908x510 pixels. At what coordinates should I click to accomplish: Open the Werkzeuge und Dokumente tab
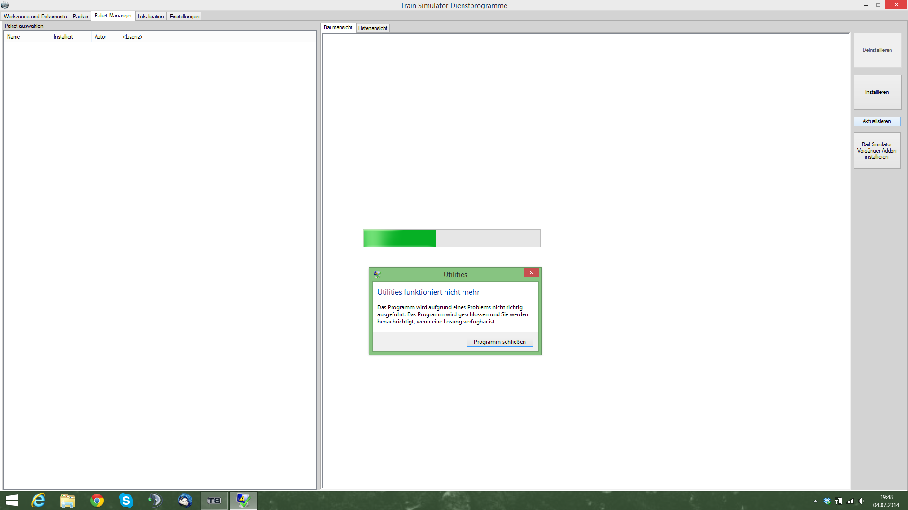[35, 17]
